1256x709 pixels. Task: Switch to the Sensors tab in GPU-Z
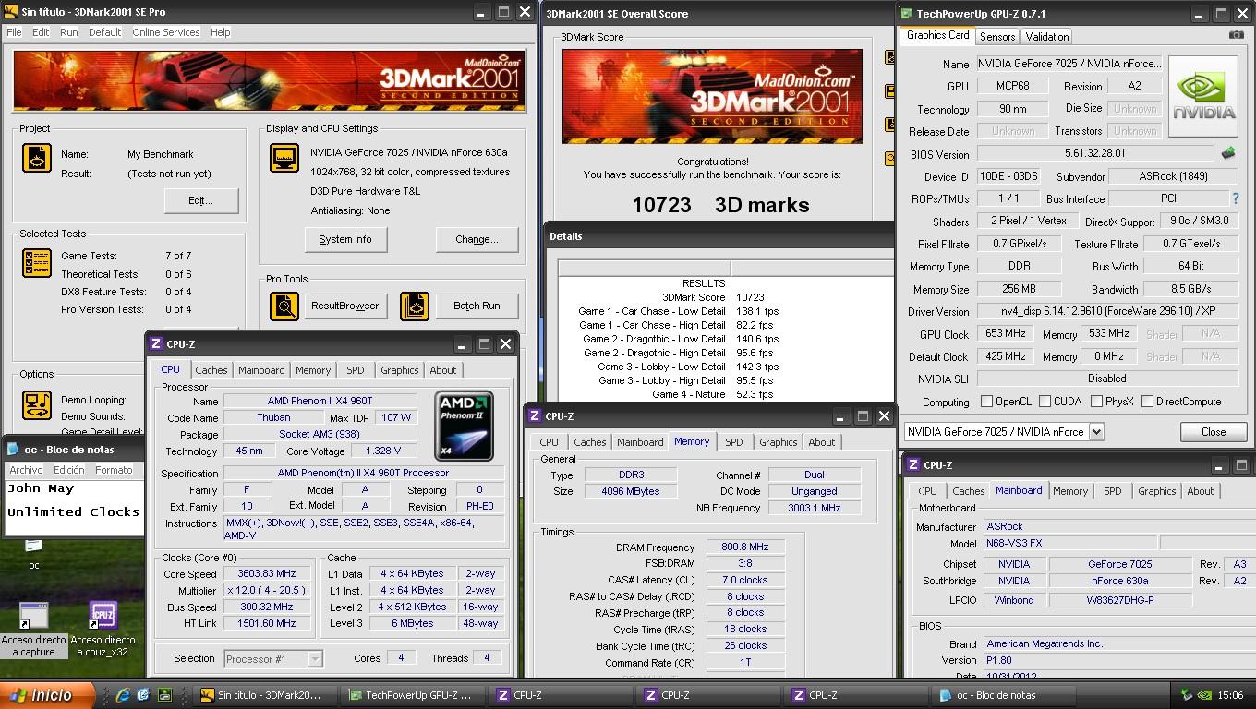(997, 36)
